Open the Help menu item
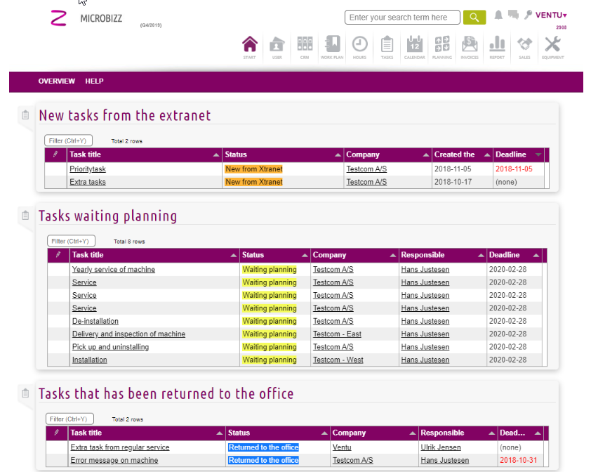This screenshot has width=591, height=472. click(x=94, y=81)
